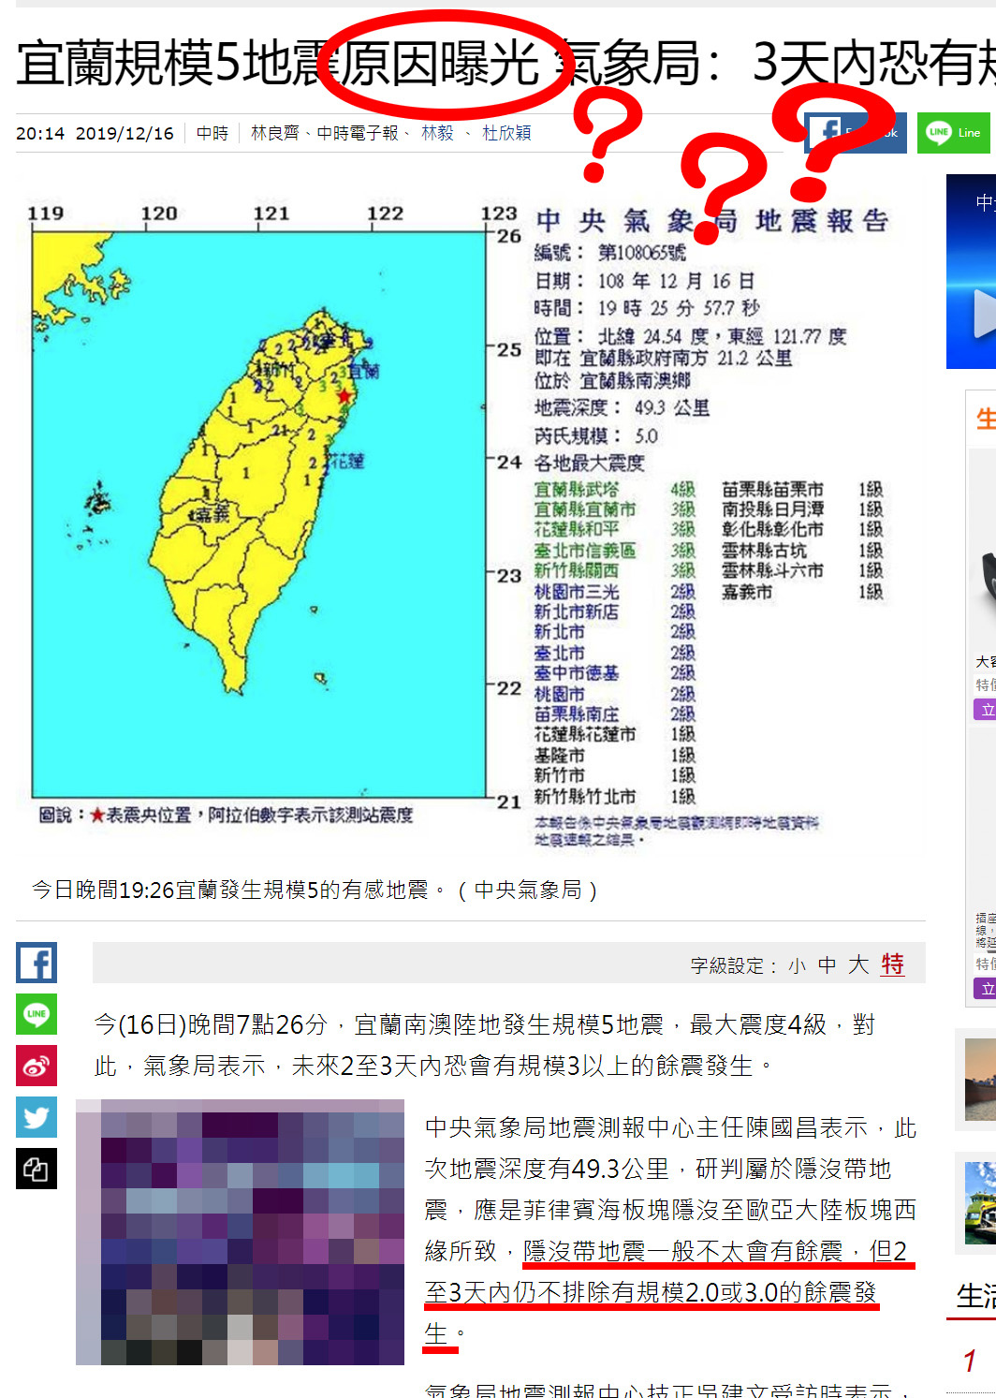The image size is (996, 1398).
Task: Click the blue Facebook share button under the headline
Action: pyautogui.click(x=855, y=132)
